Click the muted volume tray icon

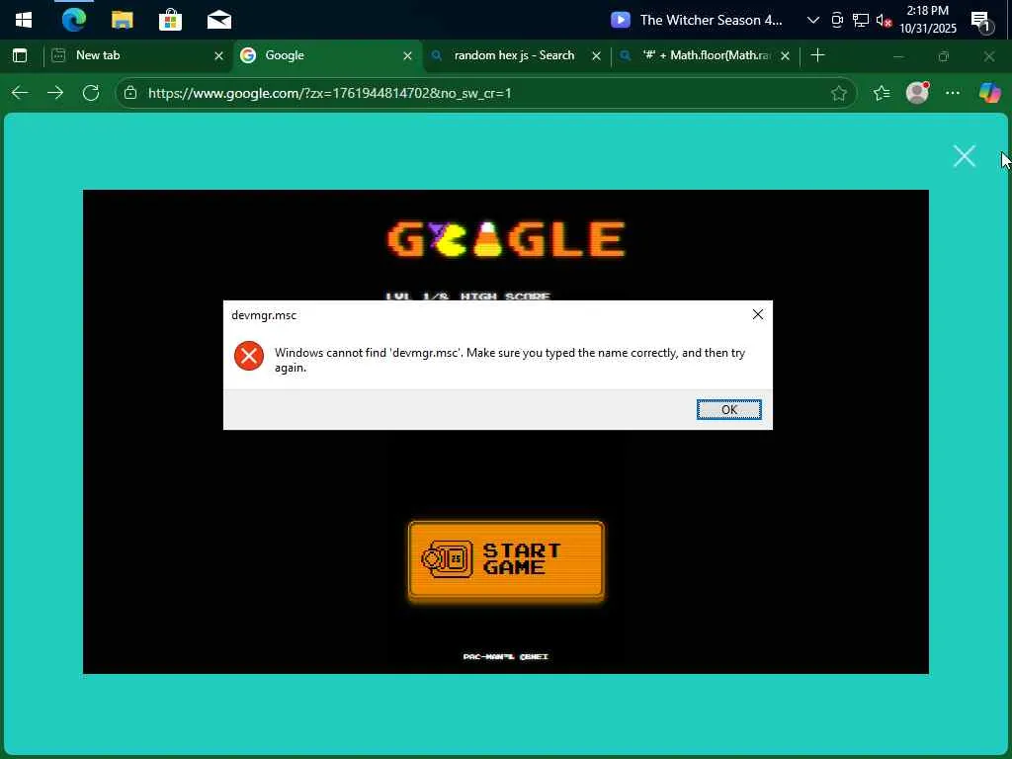(884, 21)
